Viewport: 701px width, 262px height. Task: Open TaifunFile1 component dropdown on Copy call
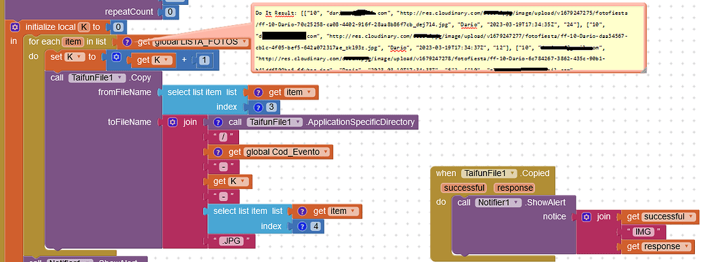point(97,77)
